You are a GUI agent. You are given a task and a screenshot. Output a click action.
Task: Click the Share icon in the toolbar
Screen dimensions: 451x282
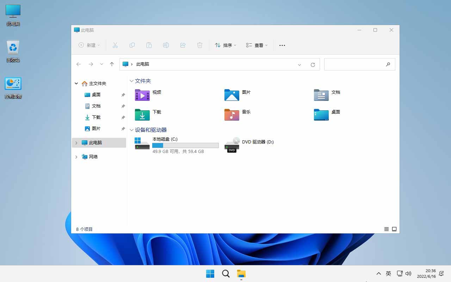(183, 45)
